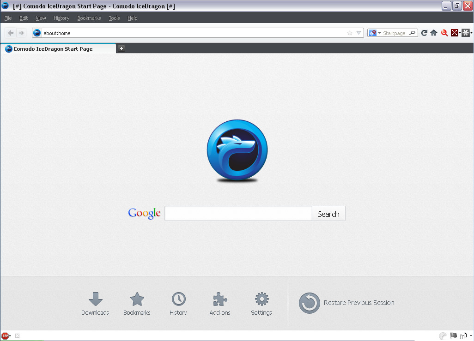Open History from the start page shortcuts

point(178,304)
